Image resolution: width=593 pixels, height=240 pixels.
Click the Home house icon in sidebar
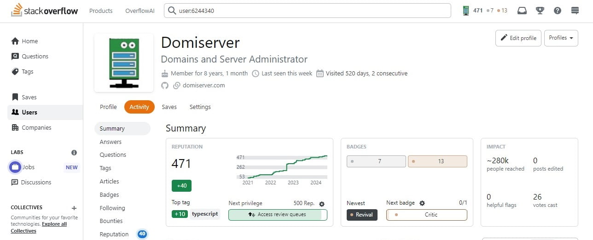click(x=15, y=41)
